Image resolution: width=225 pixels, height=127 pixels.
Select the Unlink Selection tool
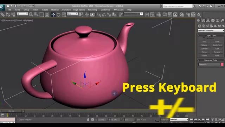pos(8,14)
